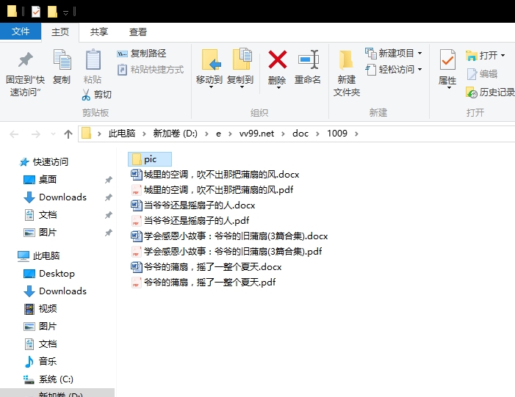Pin folder to Quick access icon
515x397 pixels.
coord(25,59)
